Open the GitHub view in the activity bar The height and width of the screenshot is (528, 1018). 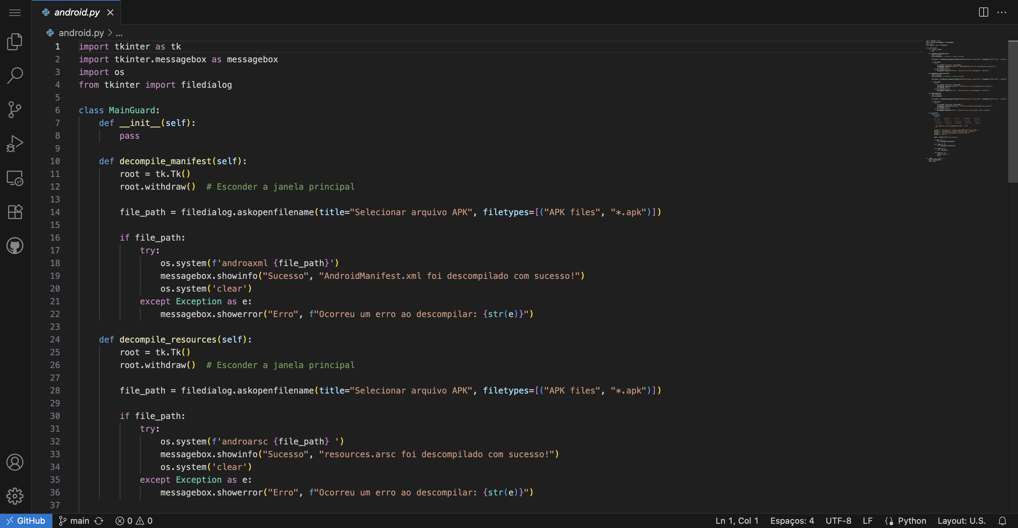click(15, 246)
